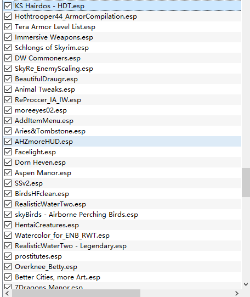Click Aspen Manor.esp plugin name
The width and height of the screenshot is (250, 297).
(x=43, y=173)
